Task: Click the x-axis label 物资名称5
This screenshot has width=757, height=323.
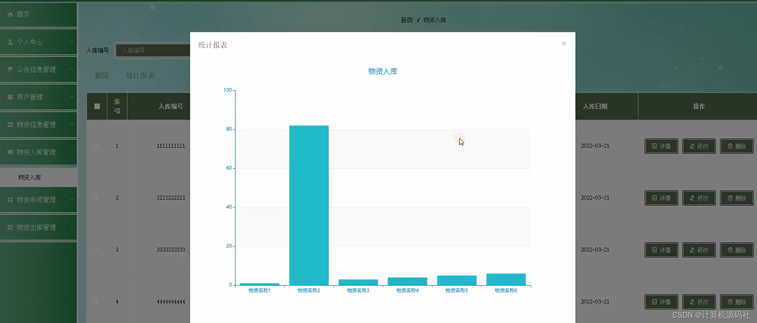Action: pyautogui.click(x=457, y=291)
